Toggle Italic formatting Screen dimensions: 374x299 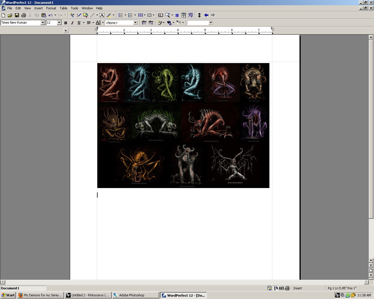point(72,23)
